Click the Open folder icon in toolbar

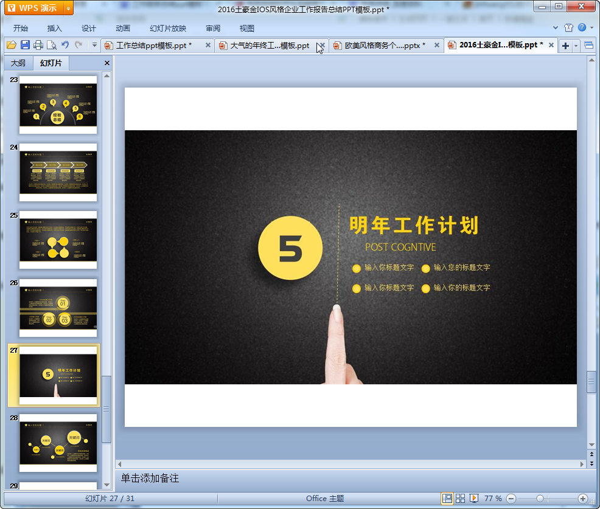[12, 45]
